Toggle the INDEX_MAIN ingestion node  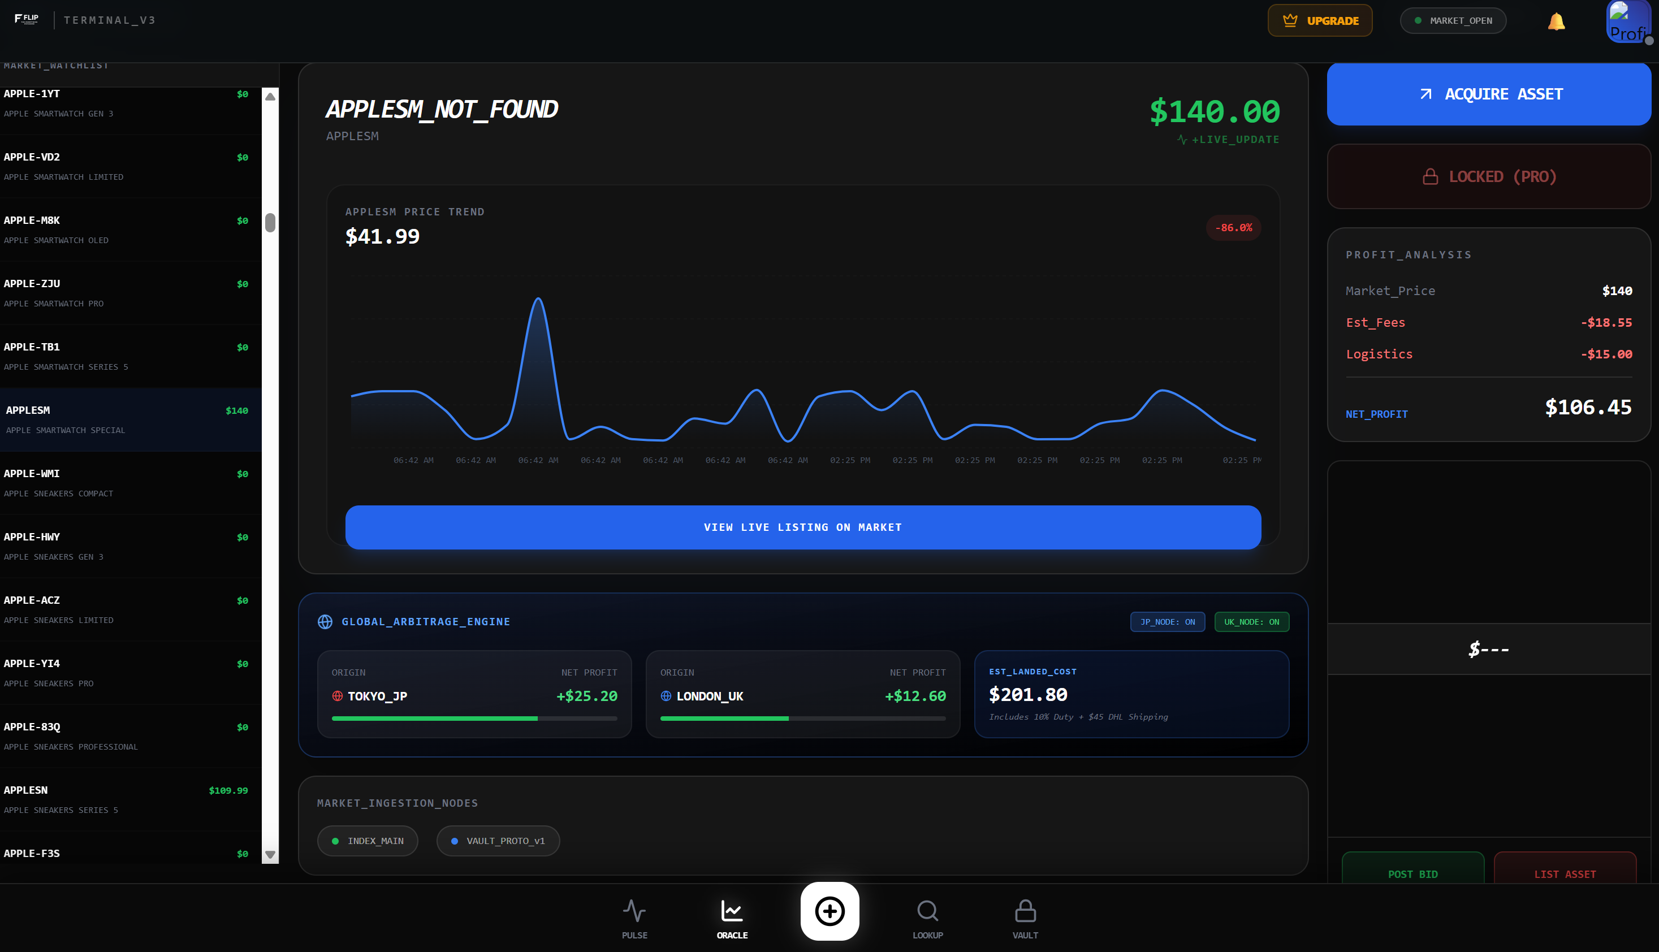tap(368, 841)
